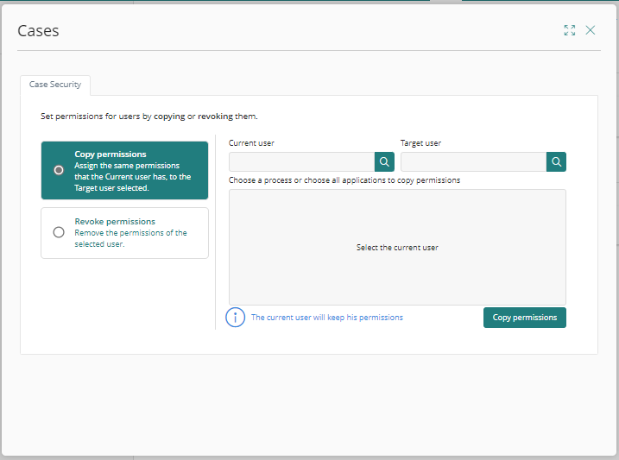
Task: Open the Target user search magnifier
Action: (x=556, y=161)
